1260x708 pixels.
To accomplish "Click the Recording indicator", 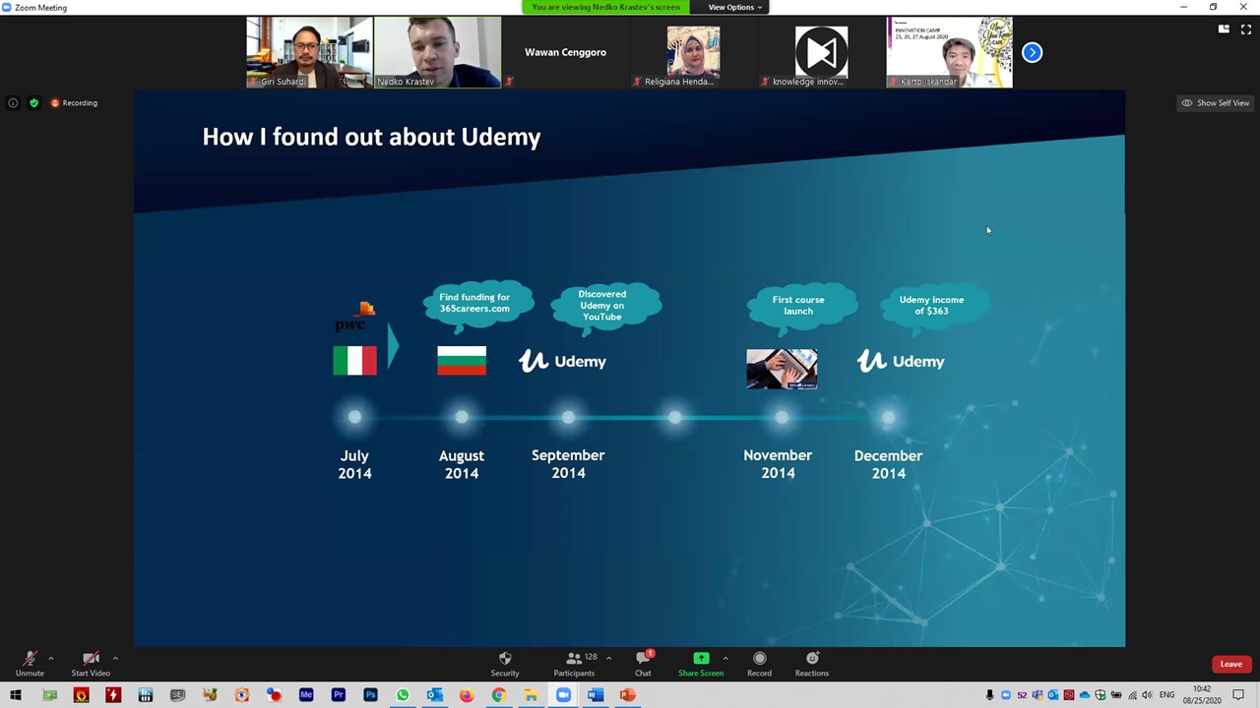I will coord(74,102).
